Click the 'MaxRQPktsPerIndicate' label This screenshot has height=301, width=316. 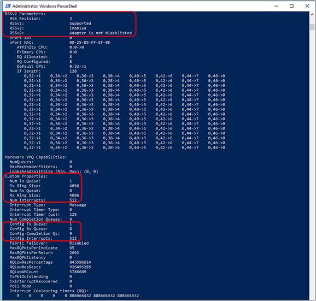33,248
